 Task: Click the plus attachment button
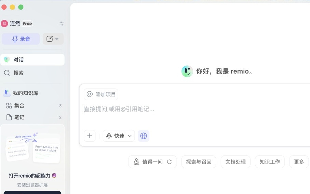pos(90,136)
